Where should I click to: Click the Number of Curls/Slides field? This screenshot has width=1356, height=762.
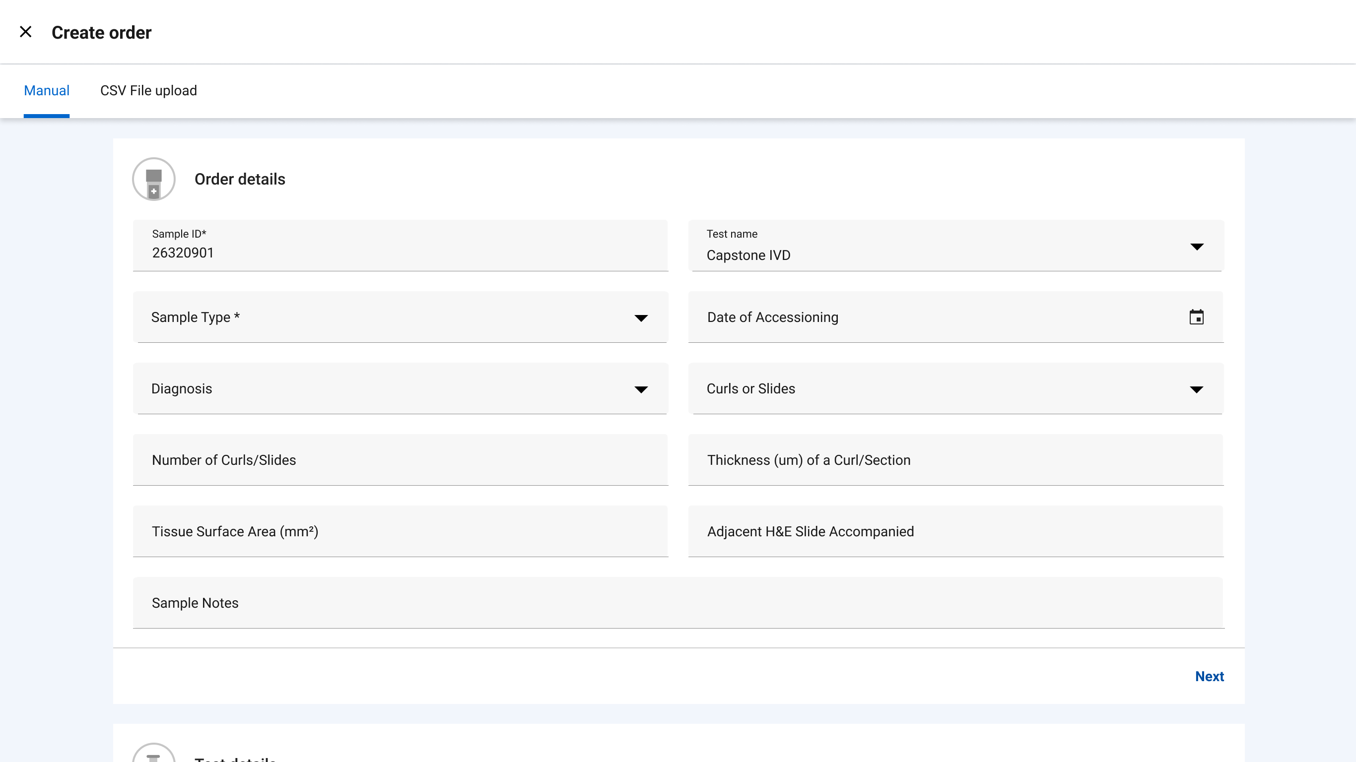[400, 459]
